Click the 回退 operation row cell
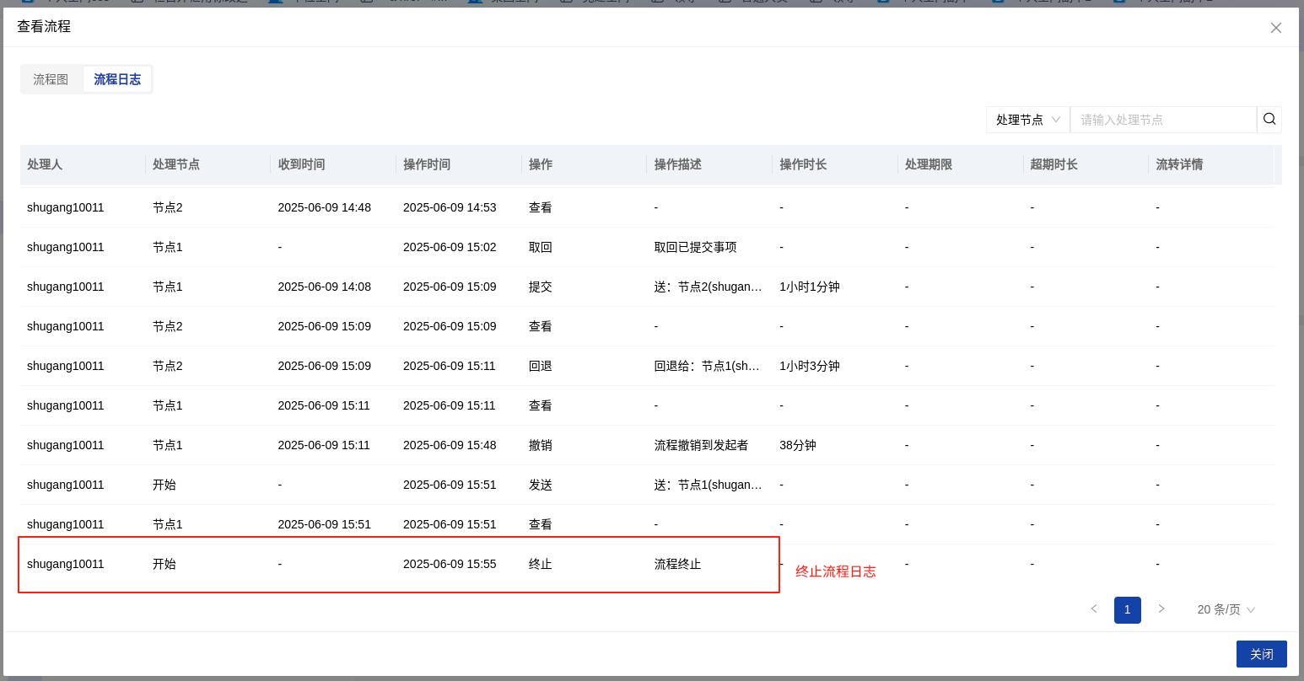The width and height of the screenshot is (1304, 681). pos(541,366)
